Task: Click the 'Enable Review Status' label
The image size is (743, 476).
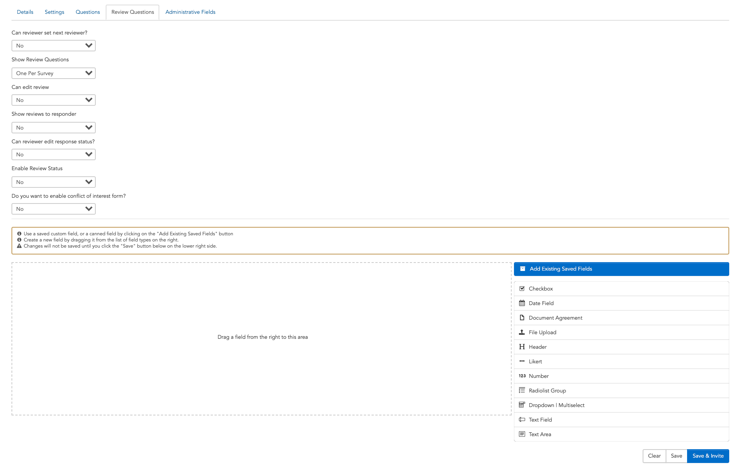Action: pos(37,168)
